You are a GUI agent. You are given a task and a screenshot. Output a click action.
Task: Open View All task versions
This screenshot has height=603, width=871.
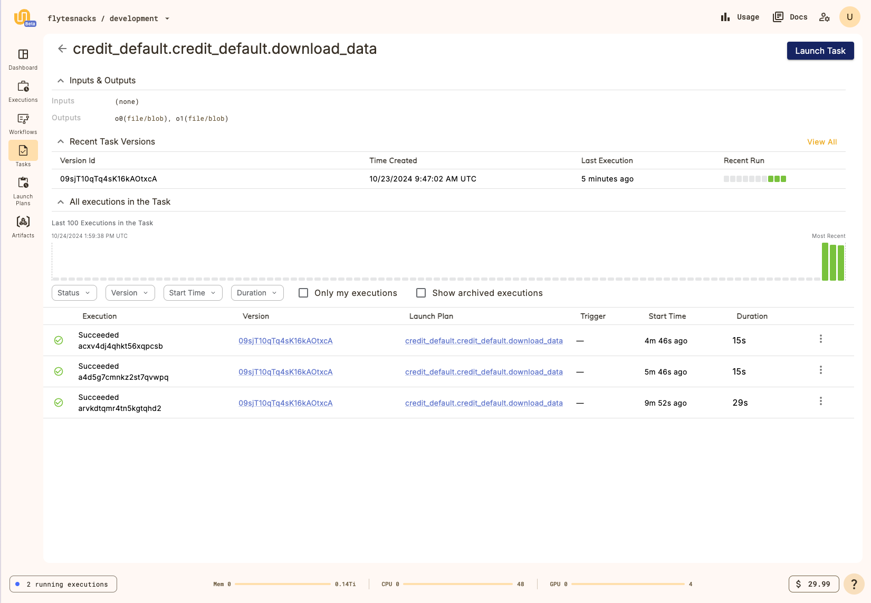click(822, 141)
